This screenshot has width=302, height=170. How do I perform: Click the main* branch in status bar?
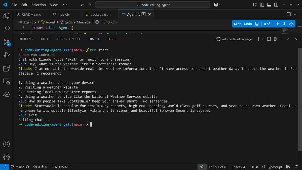[x=17, y=167]
